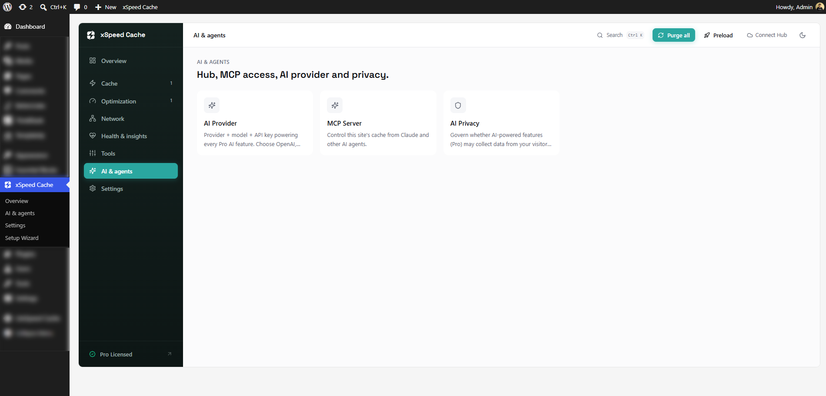Screen dimensions: 826x396
Task: Open Health & insights section
Action: point(131,136)
